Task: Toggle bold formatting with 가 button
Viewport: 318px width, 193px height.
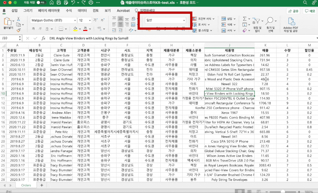Action: tap(33, 28)
